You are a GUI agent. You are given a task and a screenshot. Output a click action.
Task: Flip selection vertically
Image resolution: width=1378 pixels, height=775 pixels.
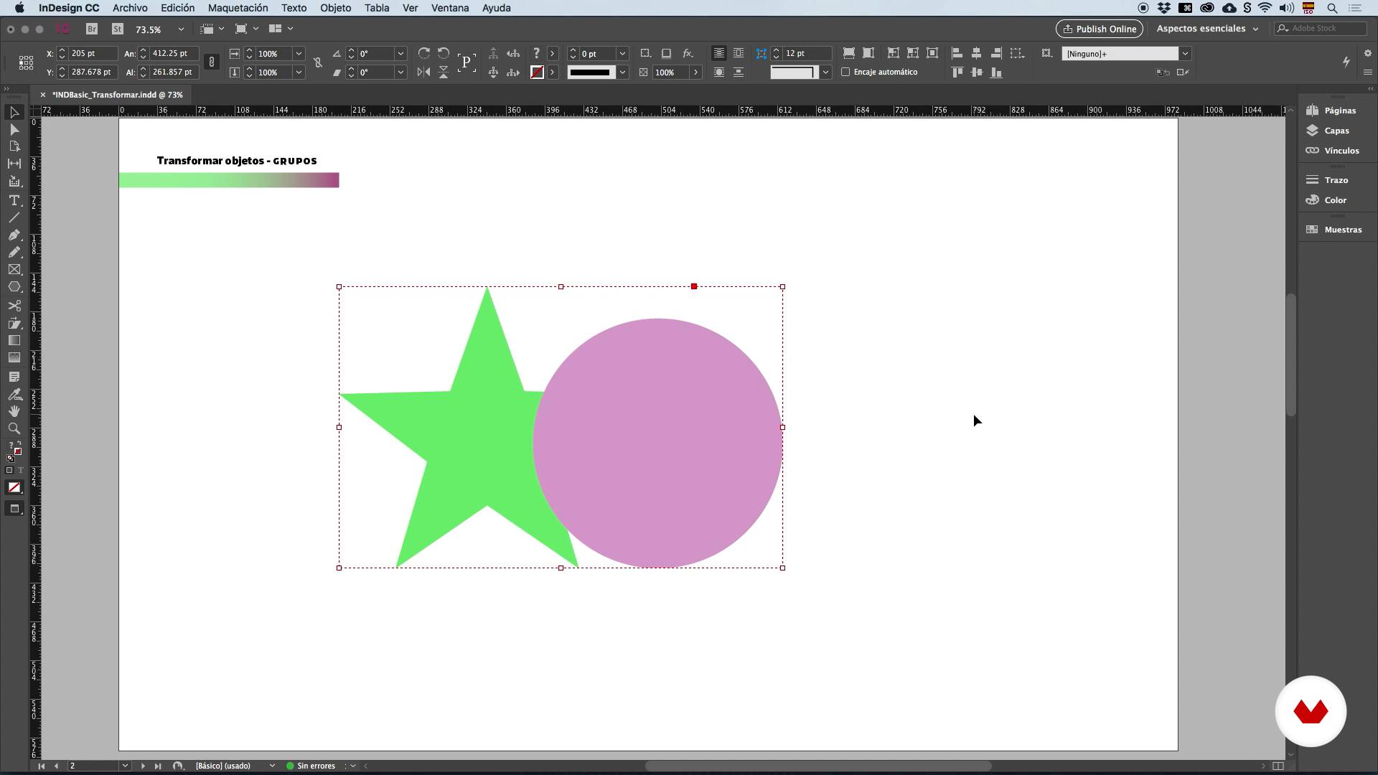(444, 72)
